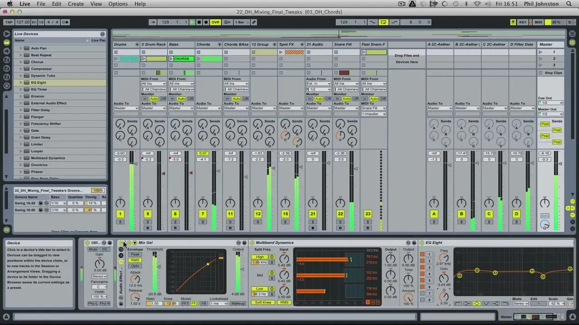This screenshot has width=579, height=325.
Task: Expand the EQ Eight device folder
Action: 20,83
